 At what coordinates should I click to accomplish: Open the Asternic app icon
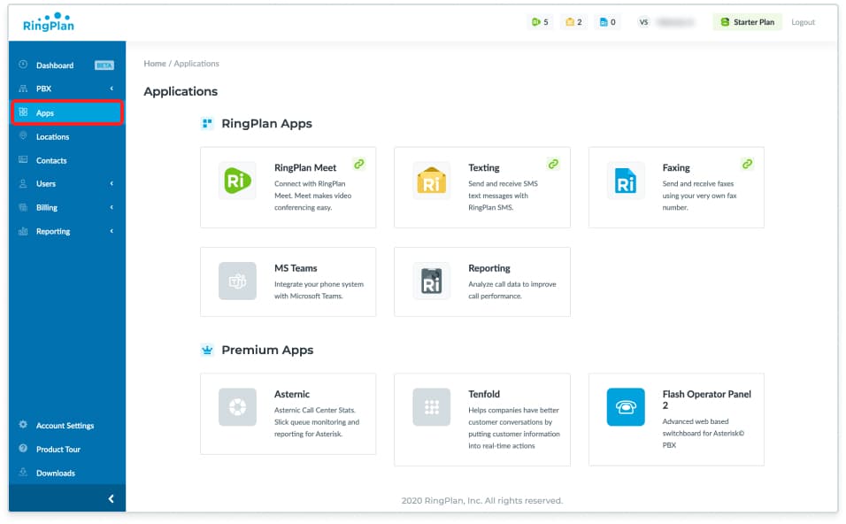coord(237,407)
